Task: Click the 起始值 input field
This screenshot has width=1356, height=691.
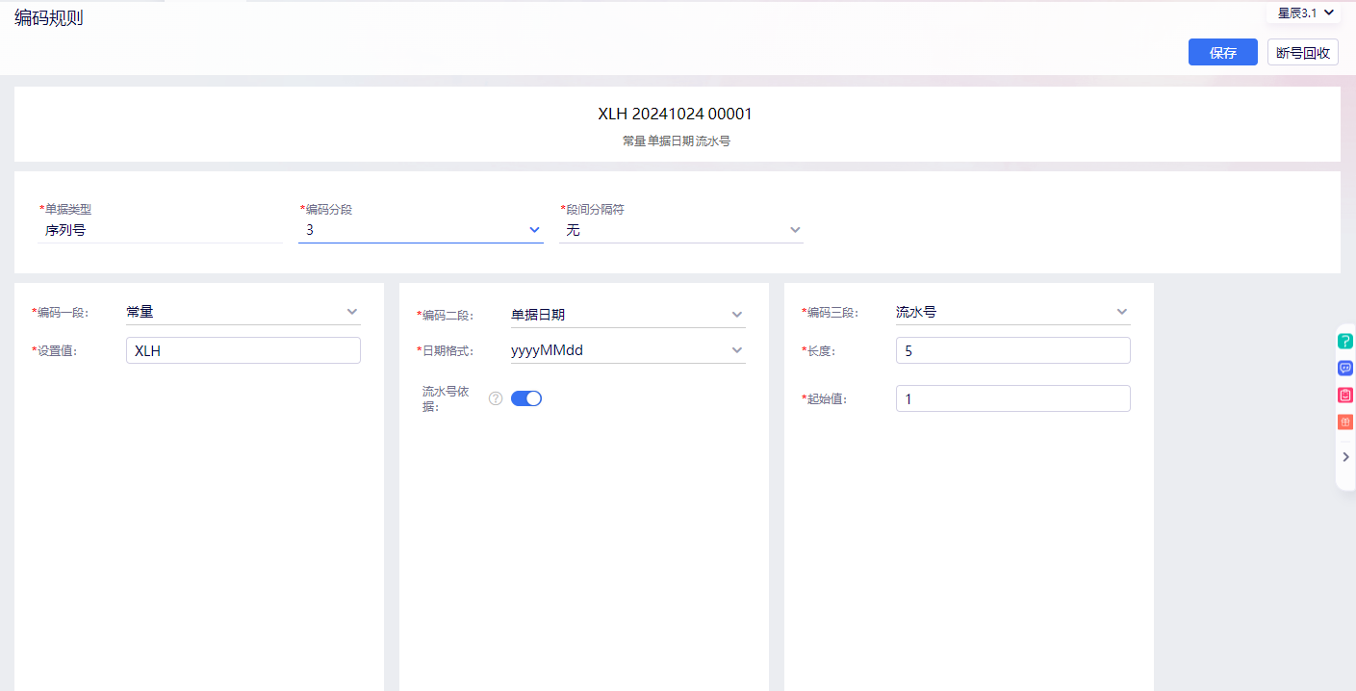Action: coord(1012,398)
